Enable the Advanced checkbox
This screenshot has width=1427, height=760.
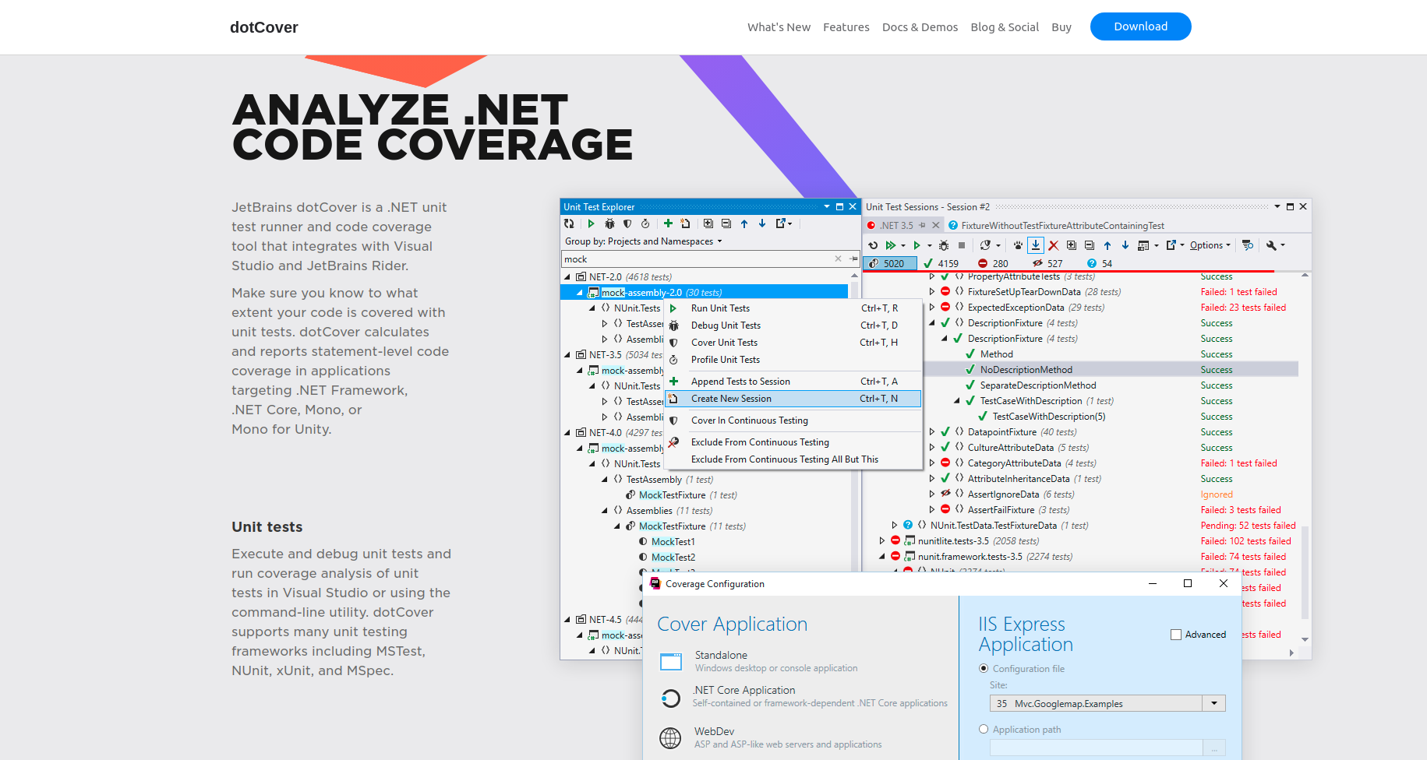1176,635
